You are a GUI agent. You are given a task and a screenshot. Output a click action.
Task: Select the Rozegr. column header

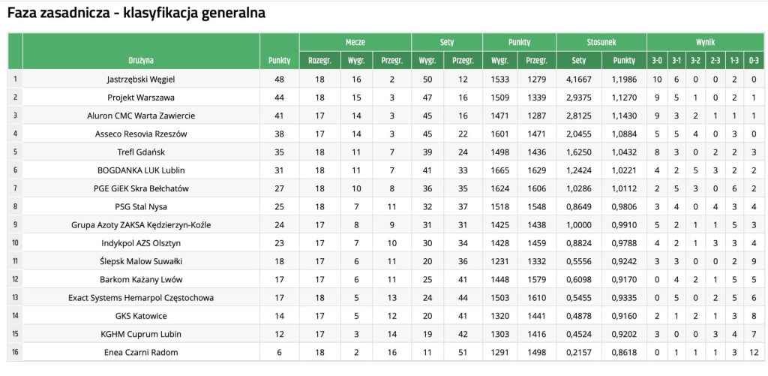(319, 61)
